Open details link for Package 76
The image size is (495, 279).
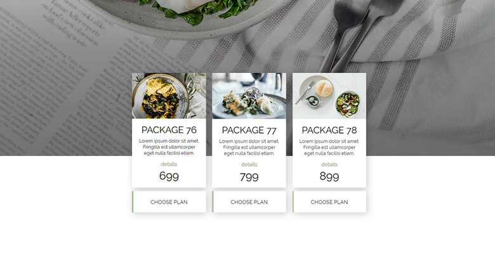coord(169,164)
